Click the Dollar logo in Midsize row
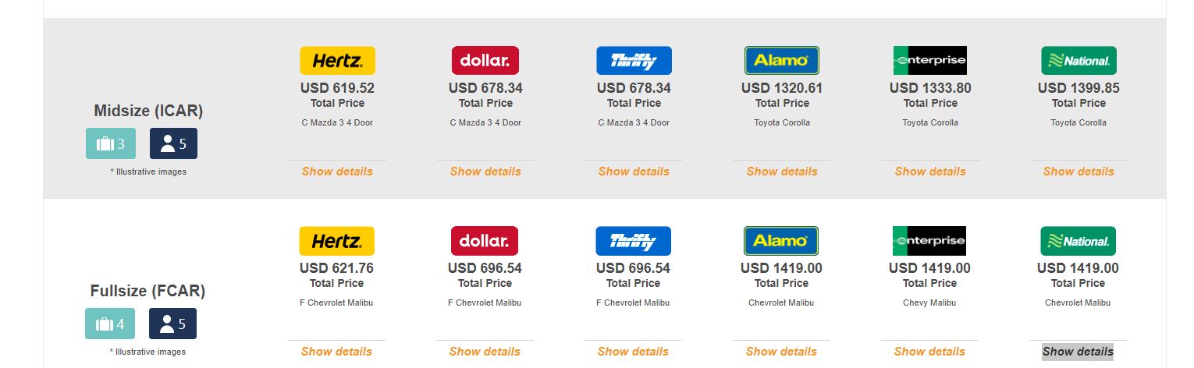Viewport: 1194px width, 368px height. click(485, 61)
